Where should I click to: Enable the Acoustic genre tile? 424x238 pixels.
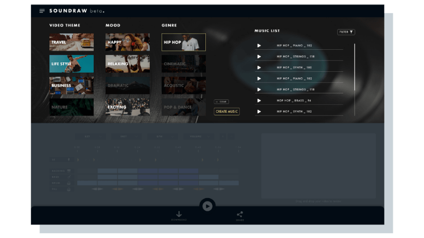pyautogui.click(x=184, y=85)
